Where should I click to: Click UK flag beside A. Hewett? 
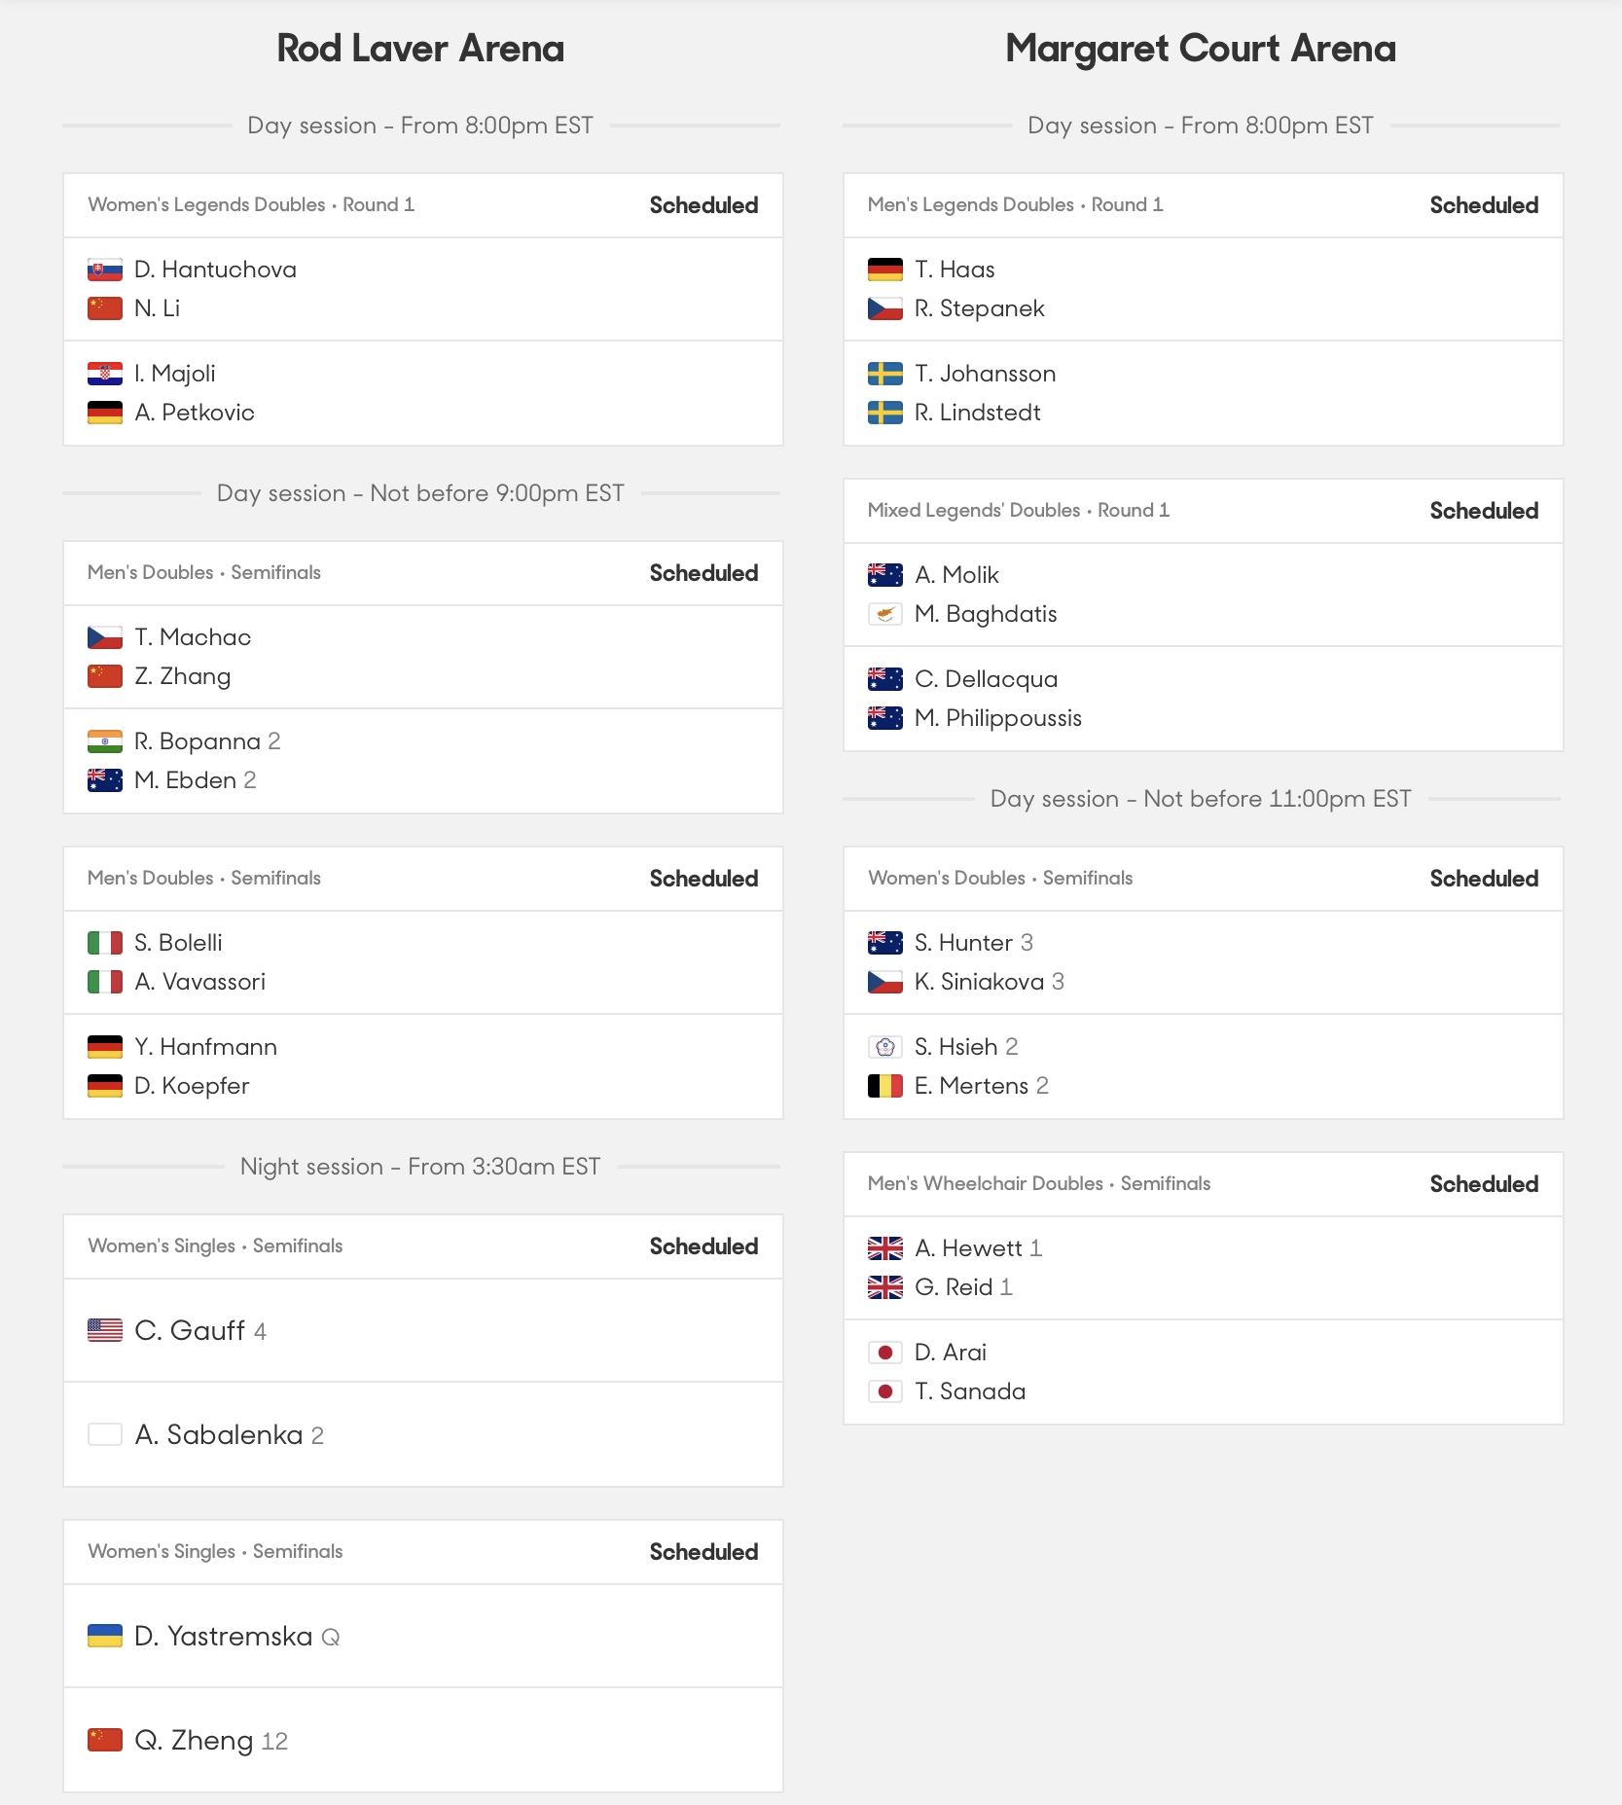[x=885, y=1248]
